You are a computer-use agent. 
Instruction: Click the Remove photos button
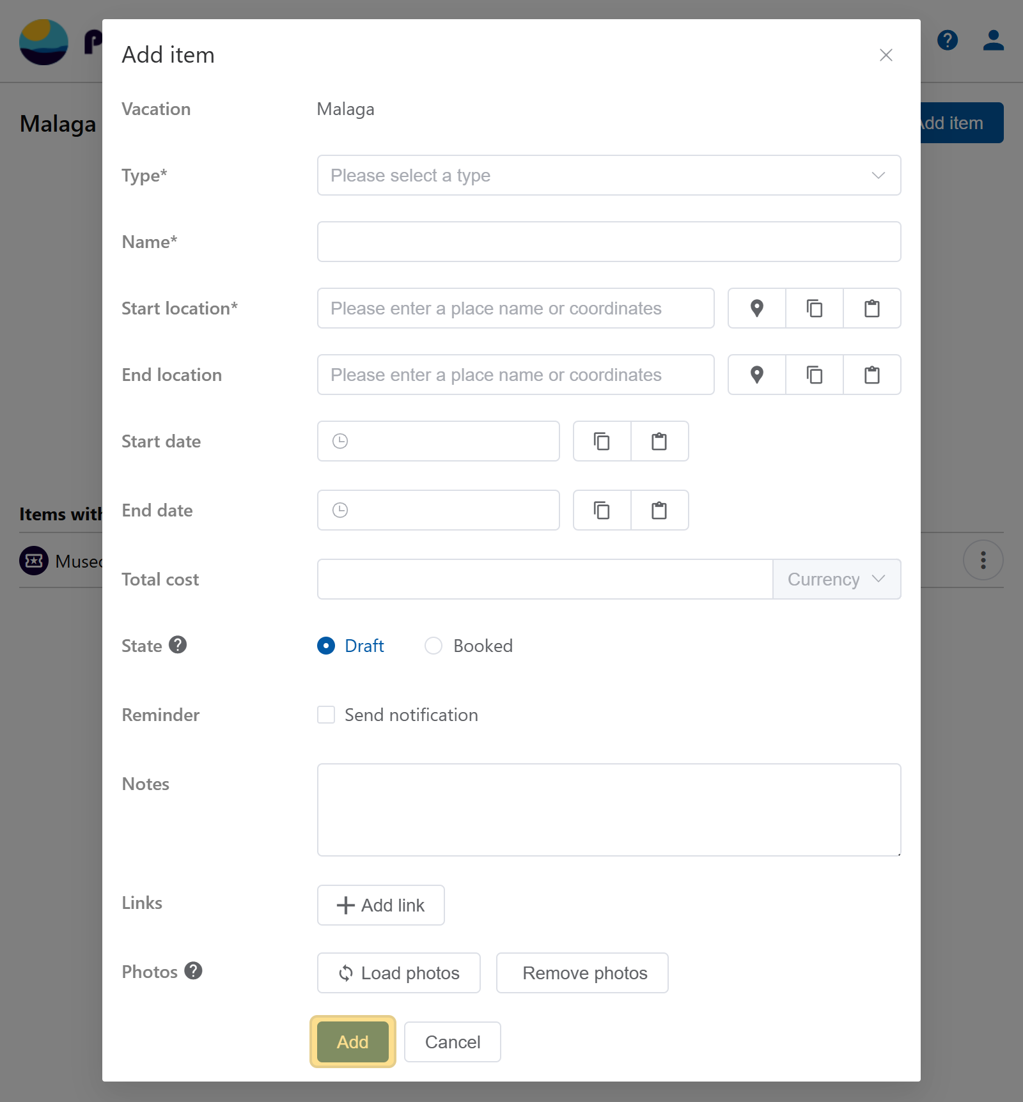(x=582, y=973)
